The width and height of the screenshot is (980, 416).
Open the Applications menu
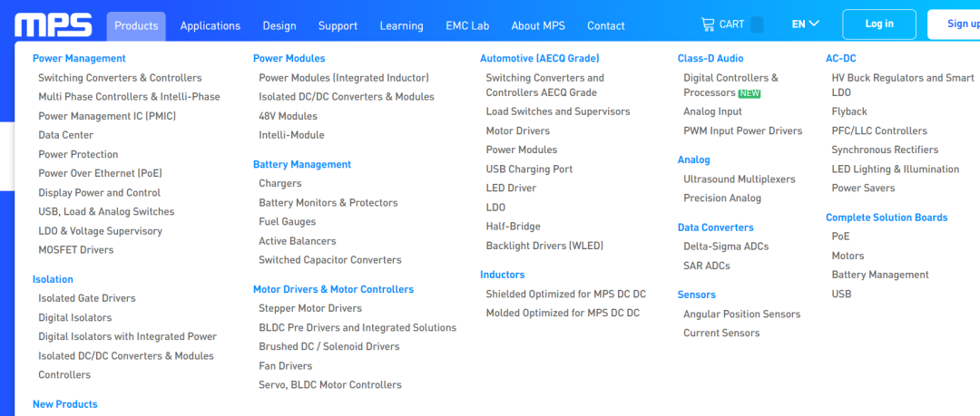pyautogui.click(x=211, y=25)
